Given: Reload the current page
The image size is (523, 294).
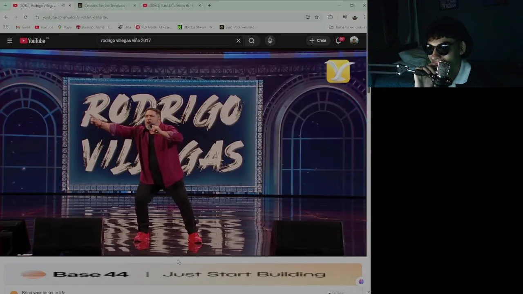Looking at the screenshot, I should click(25, 17).
